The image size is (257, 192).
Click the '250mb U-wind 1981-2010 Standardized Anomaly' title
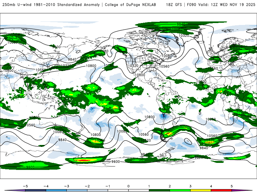[51, 5]
